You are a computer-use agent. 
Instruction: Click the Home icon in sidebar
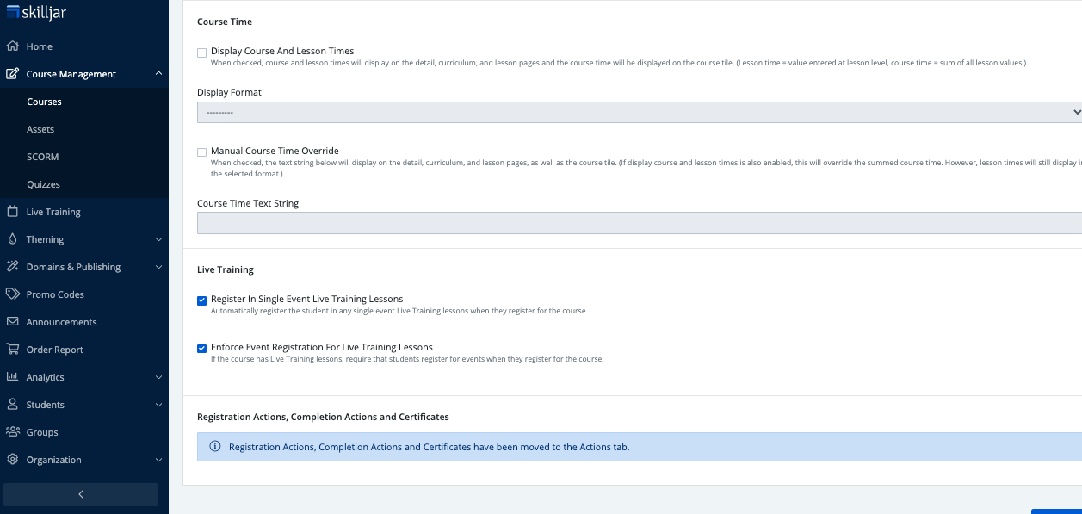(12, 46)
